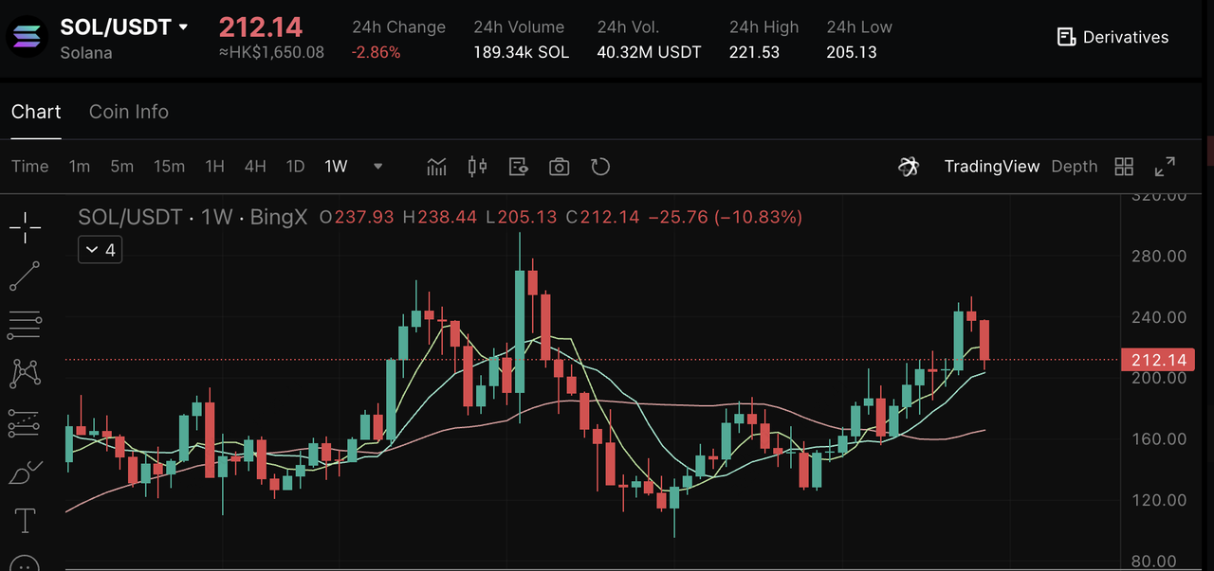The image size is (1214, 571).
Task: Open the chart indicators icon
Action: 436,167
